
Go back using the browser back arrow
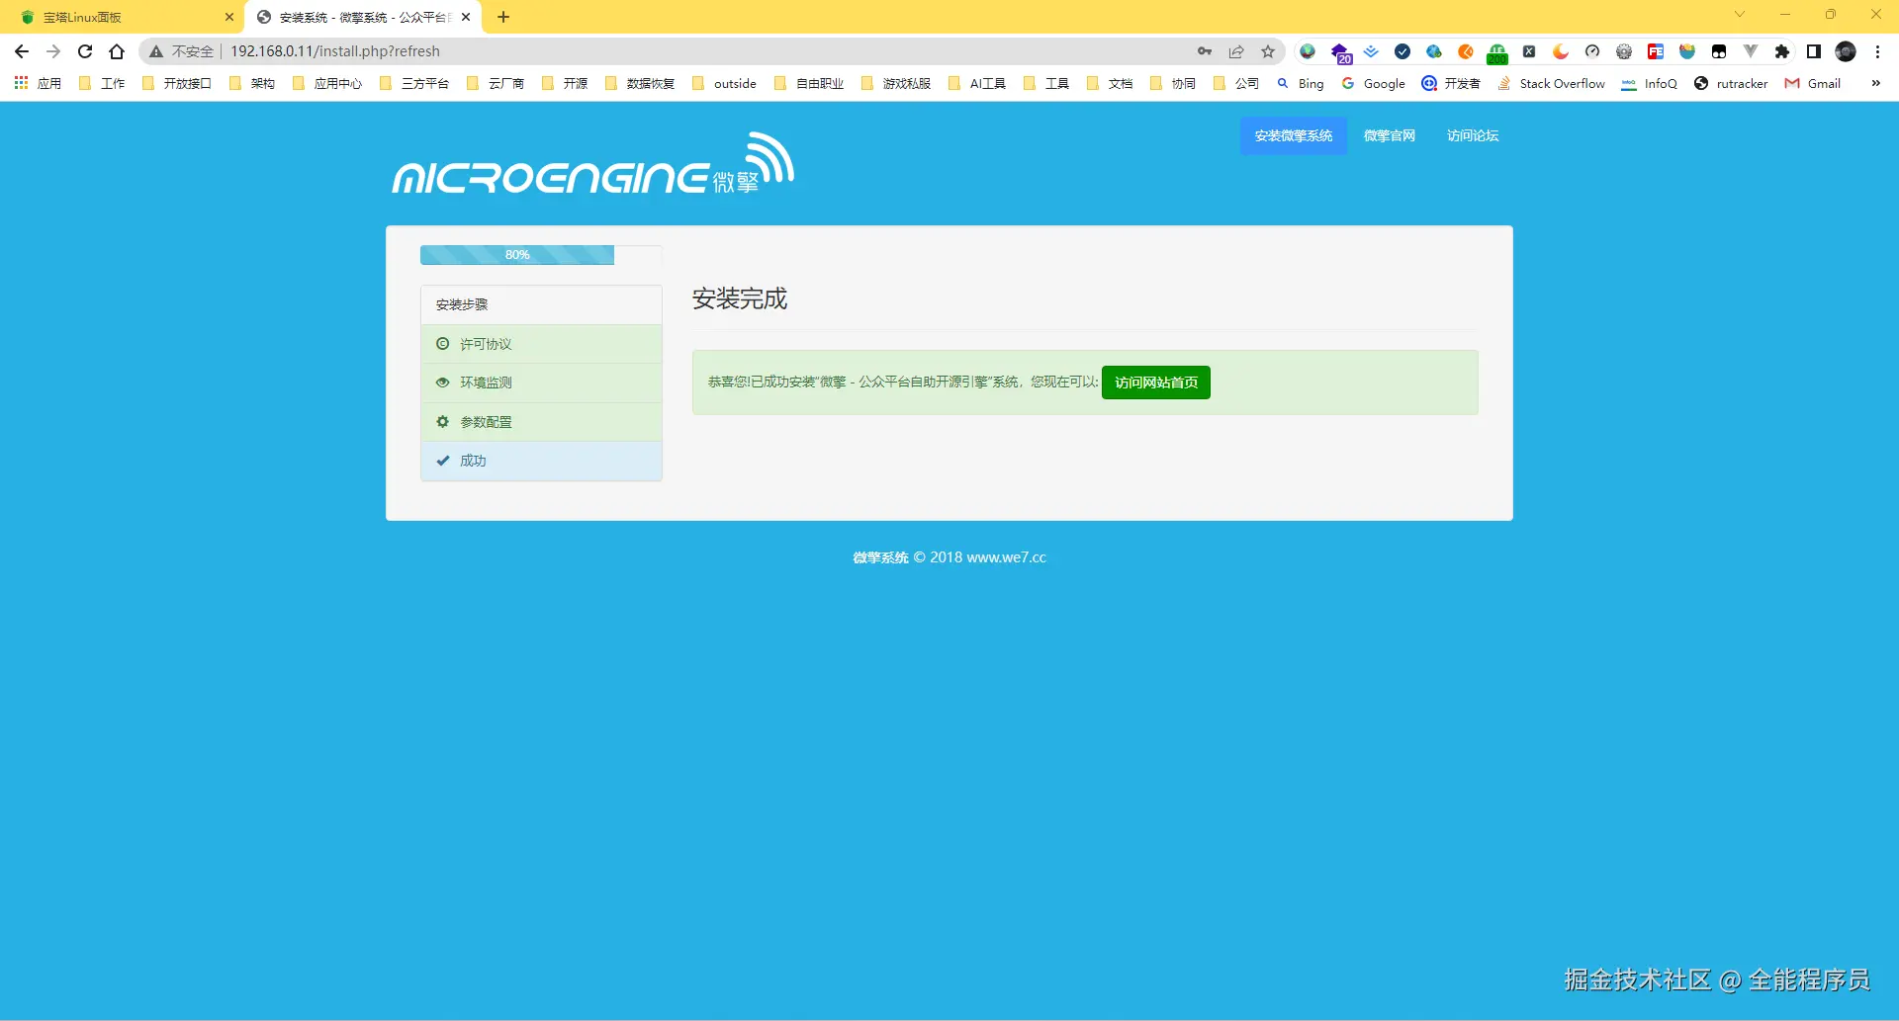pos(22,51)
